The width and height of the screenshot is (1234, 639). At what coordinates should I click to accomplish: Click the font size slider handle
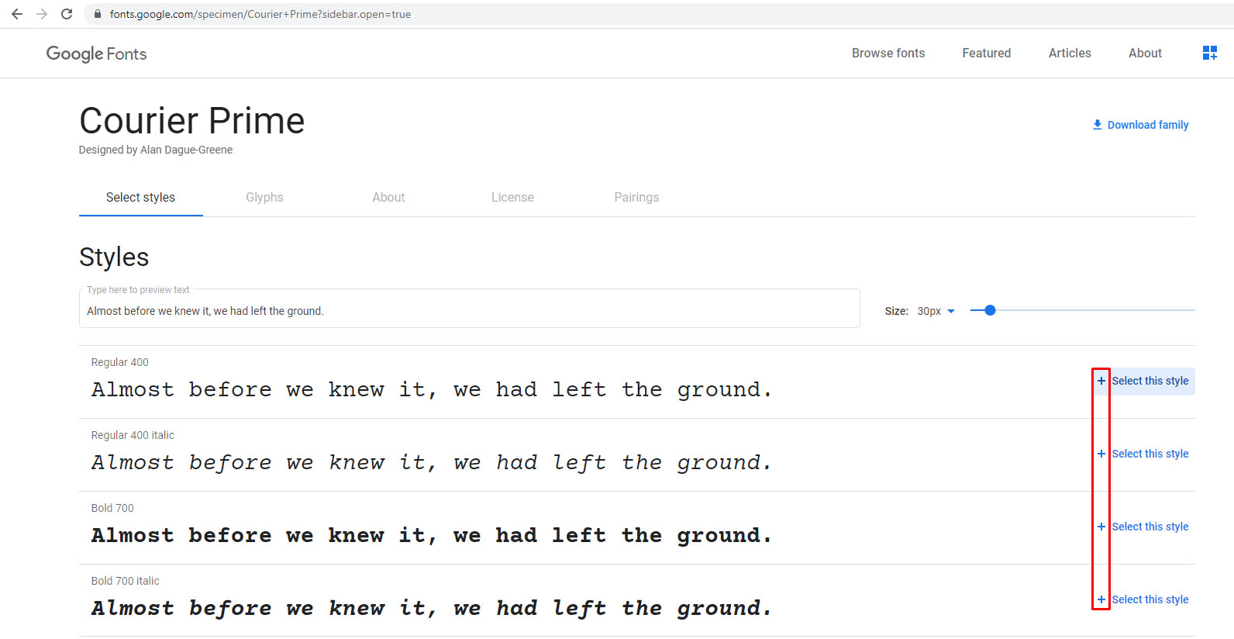tap(990, 310)
